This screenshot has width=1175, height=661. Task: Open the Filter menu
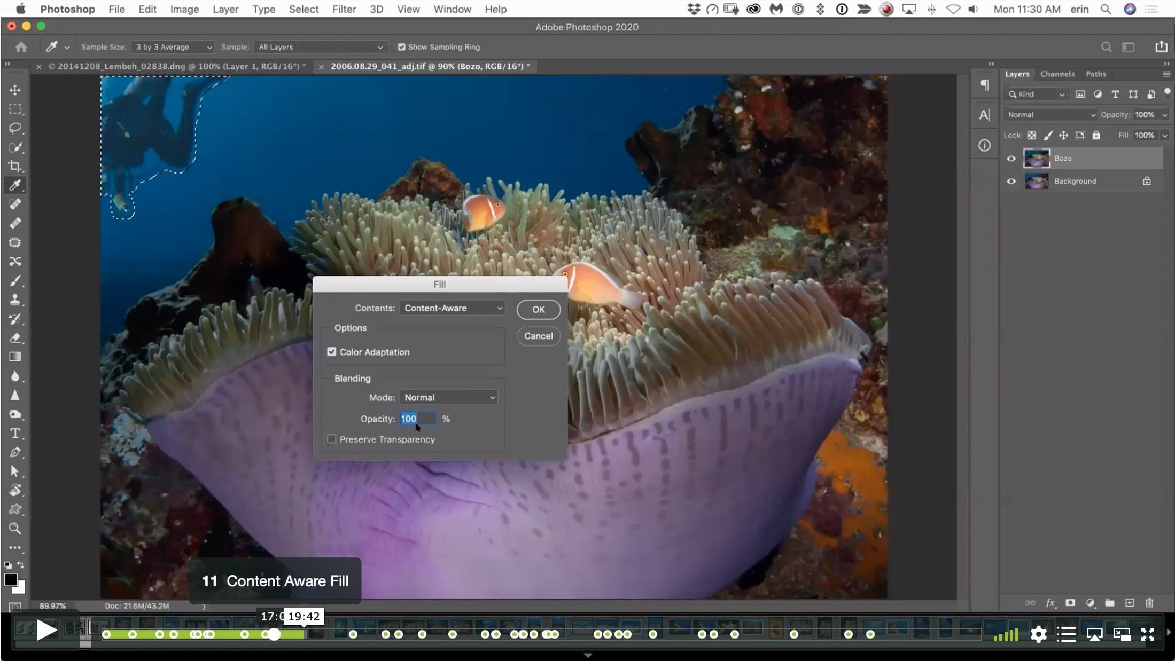coord(344,9)
